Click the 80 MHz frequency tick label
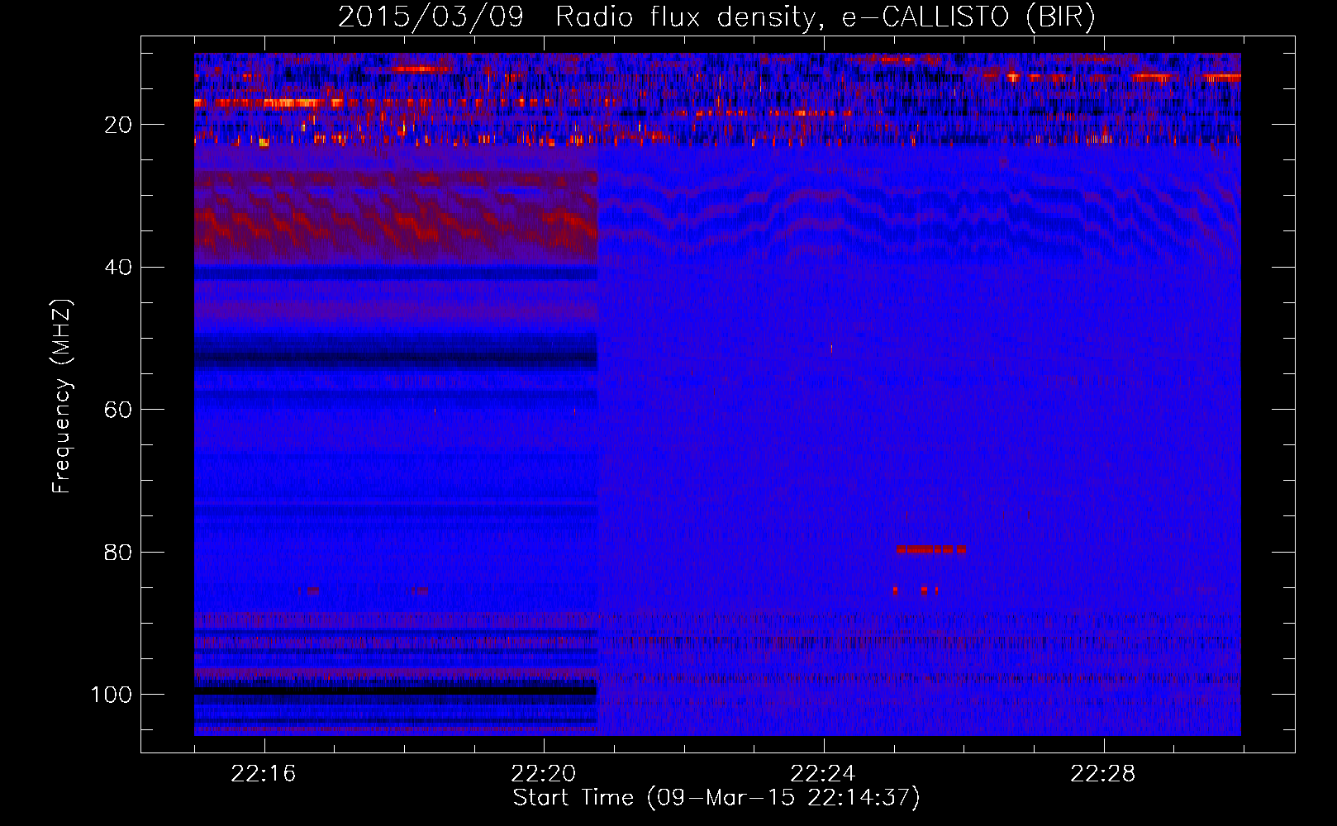1337x826 pixels. tap(119, 553)
